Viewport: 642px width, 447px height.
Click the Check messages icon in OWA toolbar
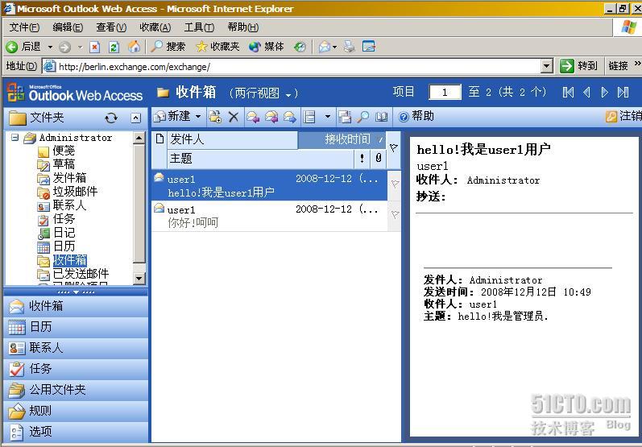(345, 117)
